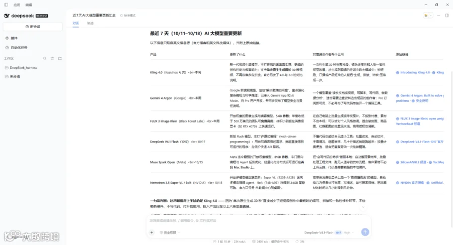Open the 应用 menu
Viewport: 453px width, 245px height.
[17, 5]
